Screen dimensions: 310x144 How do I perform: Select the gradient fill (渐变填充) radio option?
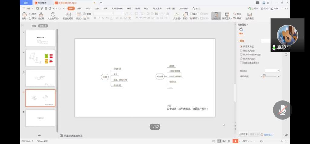(x=241, y=51)
